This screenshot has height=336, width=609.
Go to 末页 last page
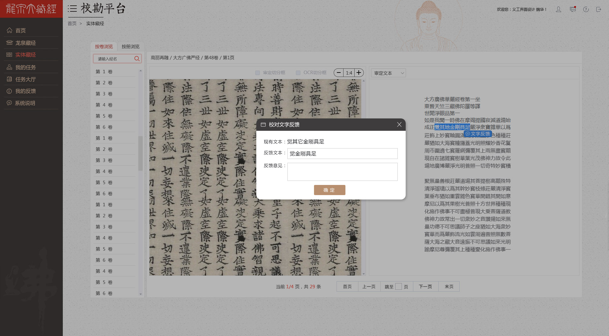click(449, 286)
